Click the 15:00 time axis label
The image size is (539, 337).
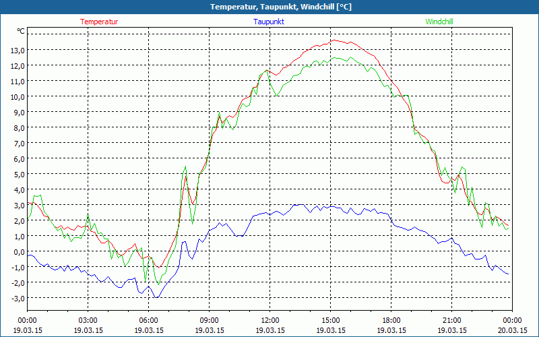coord(331,321)
